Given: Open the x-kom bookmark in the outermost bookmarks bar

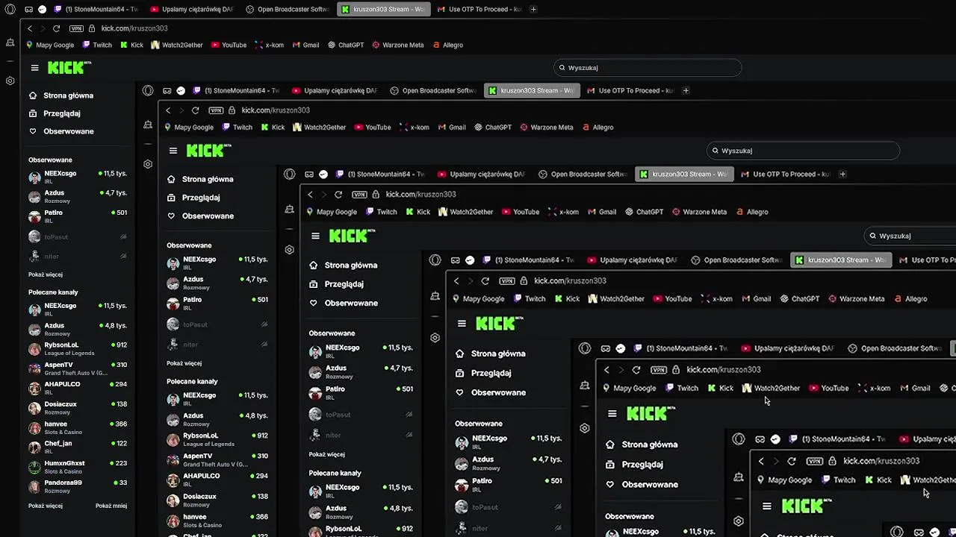Looking at the screenshot, I should click(x=269, y=45).
